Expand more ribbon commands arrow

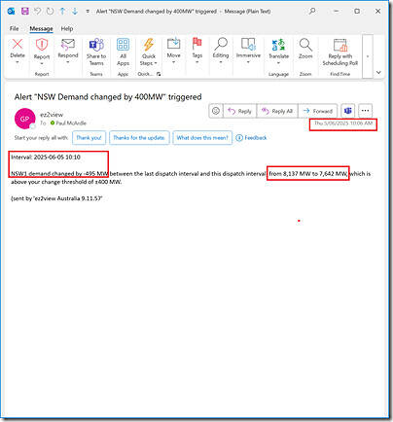368,56
